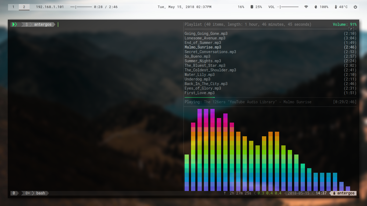Image resolution: width=367 pixels, height=206 pixels.
Task: Open the power menu icon
Action: [x=355, y=7]
